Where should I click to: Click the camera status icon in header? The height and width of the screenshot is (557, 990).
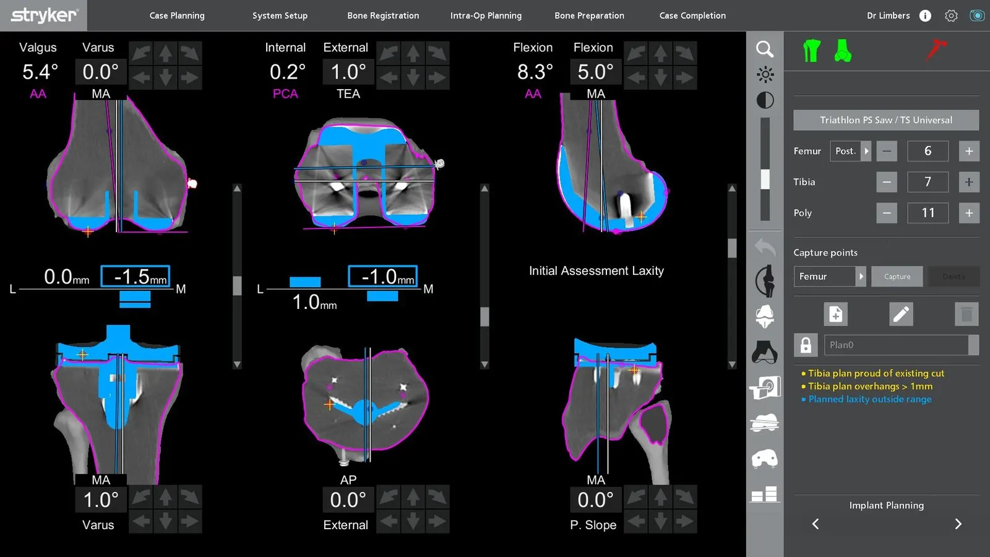[977, 15]
